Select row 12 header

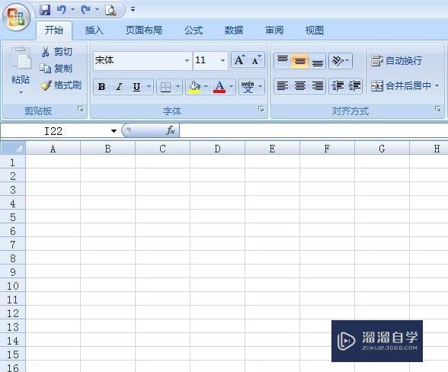pyautogui.click(x=13, y=313)
